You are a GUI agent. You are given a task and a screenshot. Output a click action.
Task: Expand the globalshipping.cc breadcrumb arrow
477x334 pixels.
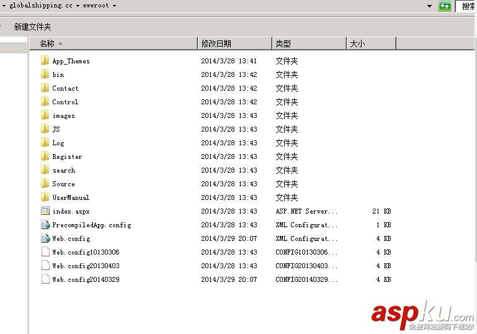point(78,6)
